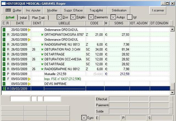Image resolution: width=176 pixels, height=121 pixels.
Task: Open the Plan Trait. tab
Action: pyautogui.click(x=39, y=18)
